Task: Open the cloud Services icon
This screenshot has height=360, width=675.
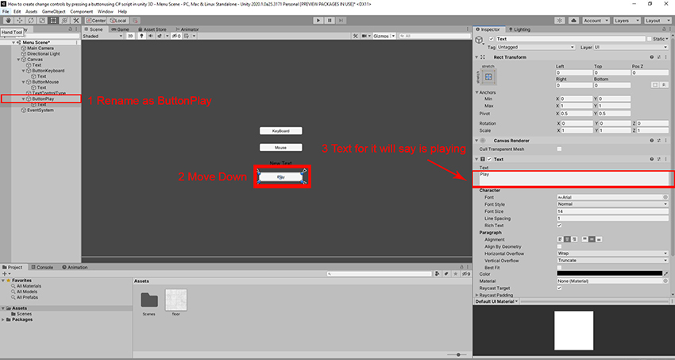Action: (x=573, y=20)
